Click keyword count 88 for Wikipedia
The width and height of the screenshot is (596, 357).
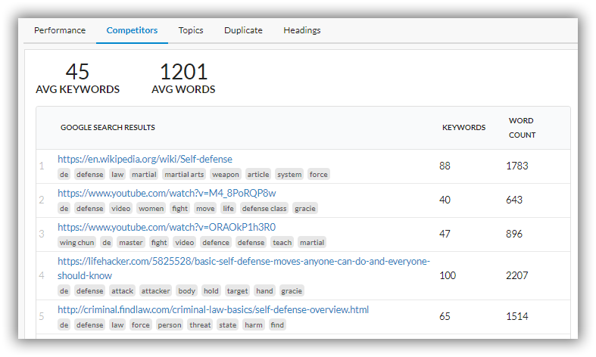click(445, 166)
